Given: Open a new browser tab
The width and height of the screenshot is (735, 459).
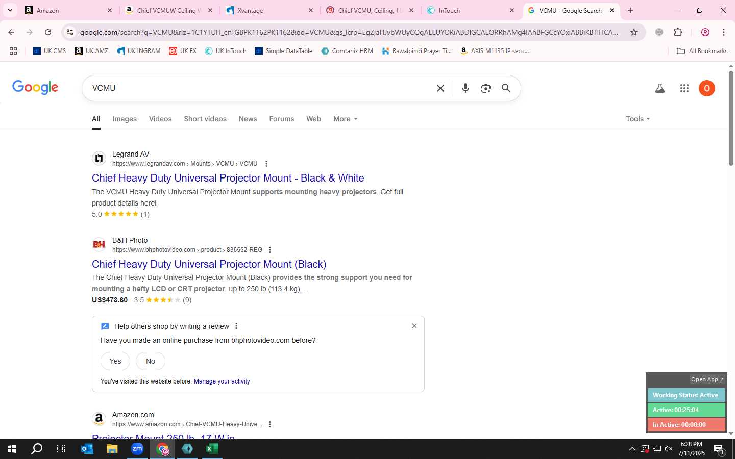Looking at the screenshot, I should coord(630,10).
